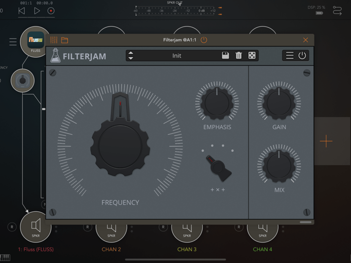Click the filter mode selector switch

point(218,167)
